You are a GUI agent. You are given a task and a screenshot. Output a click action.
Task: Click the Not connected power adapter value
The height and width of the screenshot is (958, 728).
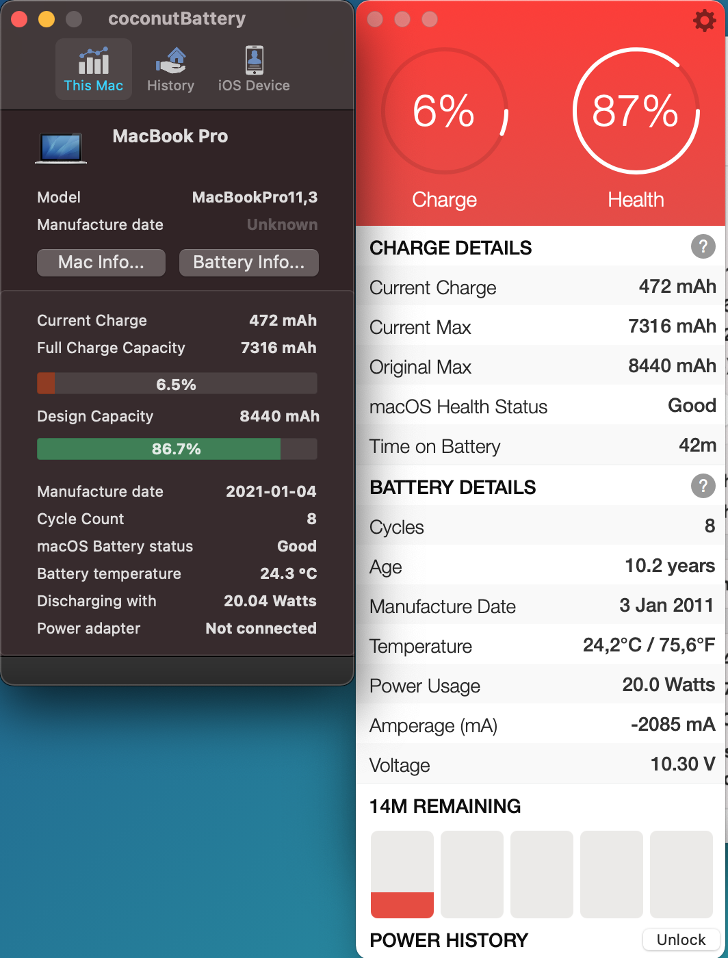(x=261, y=629)
